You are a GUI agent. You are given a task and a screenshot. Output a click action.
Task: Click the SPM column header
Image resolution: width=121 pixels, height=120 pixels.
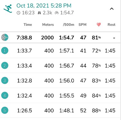pyautogui.click(x=82, y=25)
